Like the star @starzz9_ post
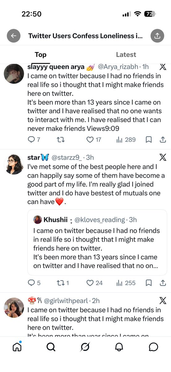 click(94, 283)
